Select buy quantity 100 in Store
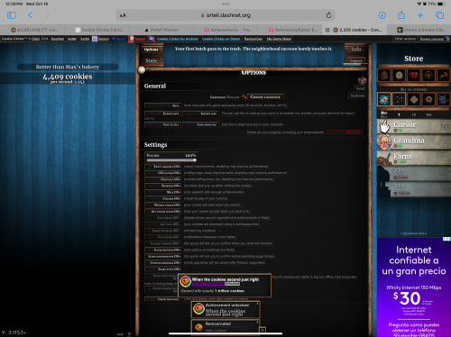The image size is (451, 337). click(x=428, y=114)
